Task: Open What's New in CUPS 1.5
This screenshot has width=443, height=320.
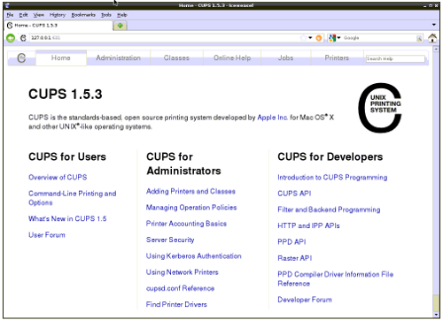Action: click(67, 218)
